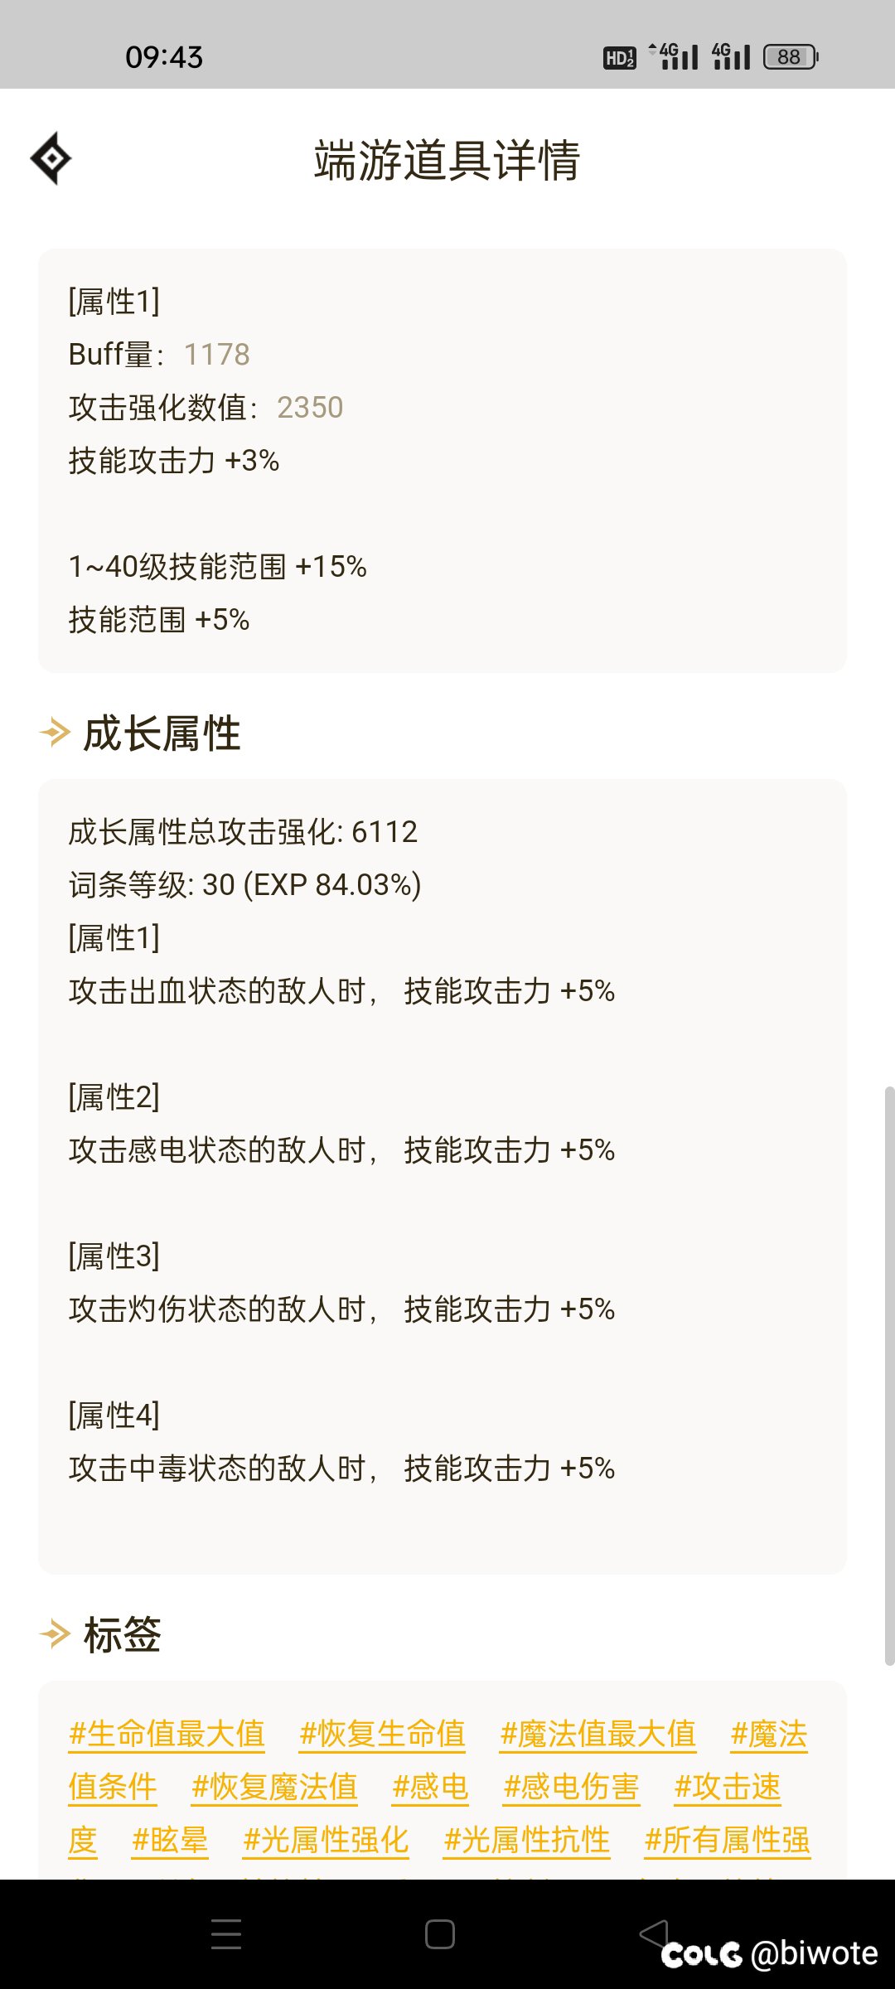Select the #眩晕 tag link
The image size is (895, 1989).
click(x=170, y=1840)
